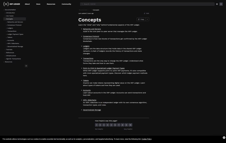Image resolution: width=226 pixels, height=143 pixels.
Task: Open Tokens in the sidebar
Action: click(10, 37)
